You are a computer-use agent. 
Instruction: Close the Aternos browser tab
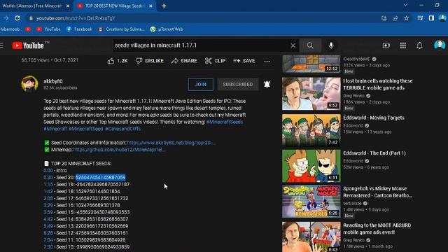(x=68, y=6)
